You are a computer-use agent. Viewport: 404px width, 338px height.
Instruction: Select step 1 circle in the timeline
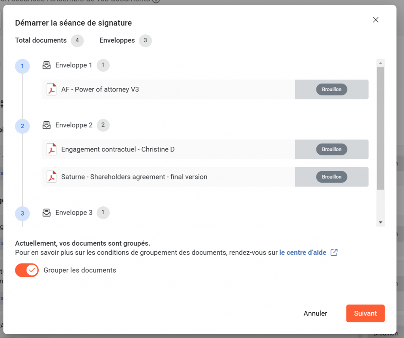click(22, 66)
